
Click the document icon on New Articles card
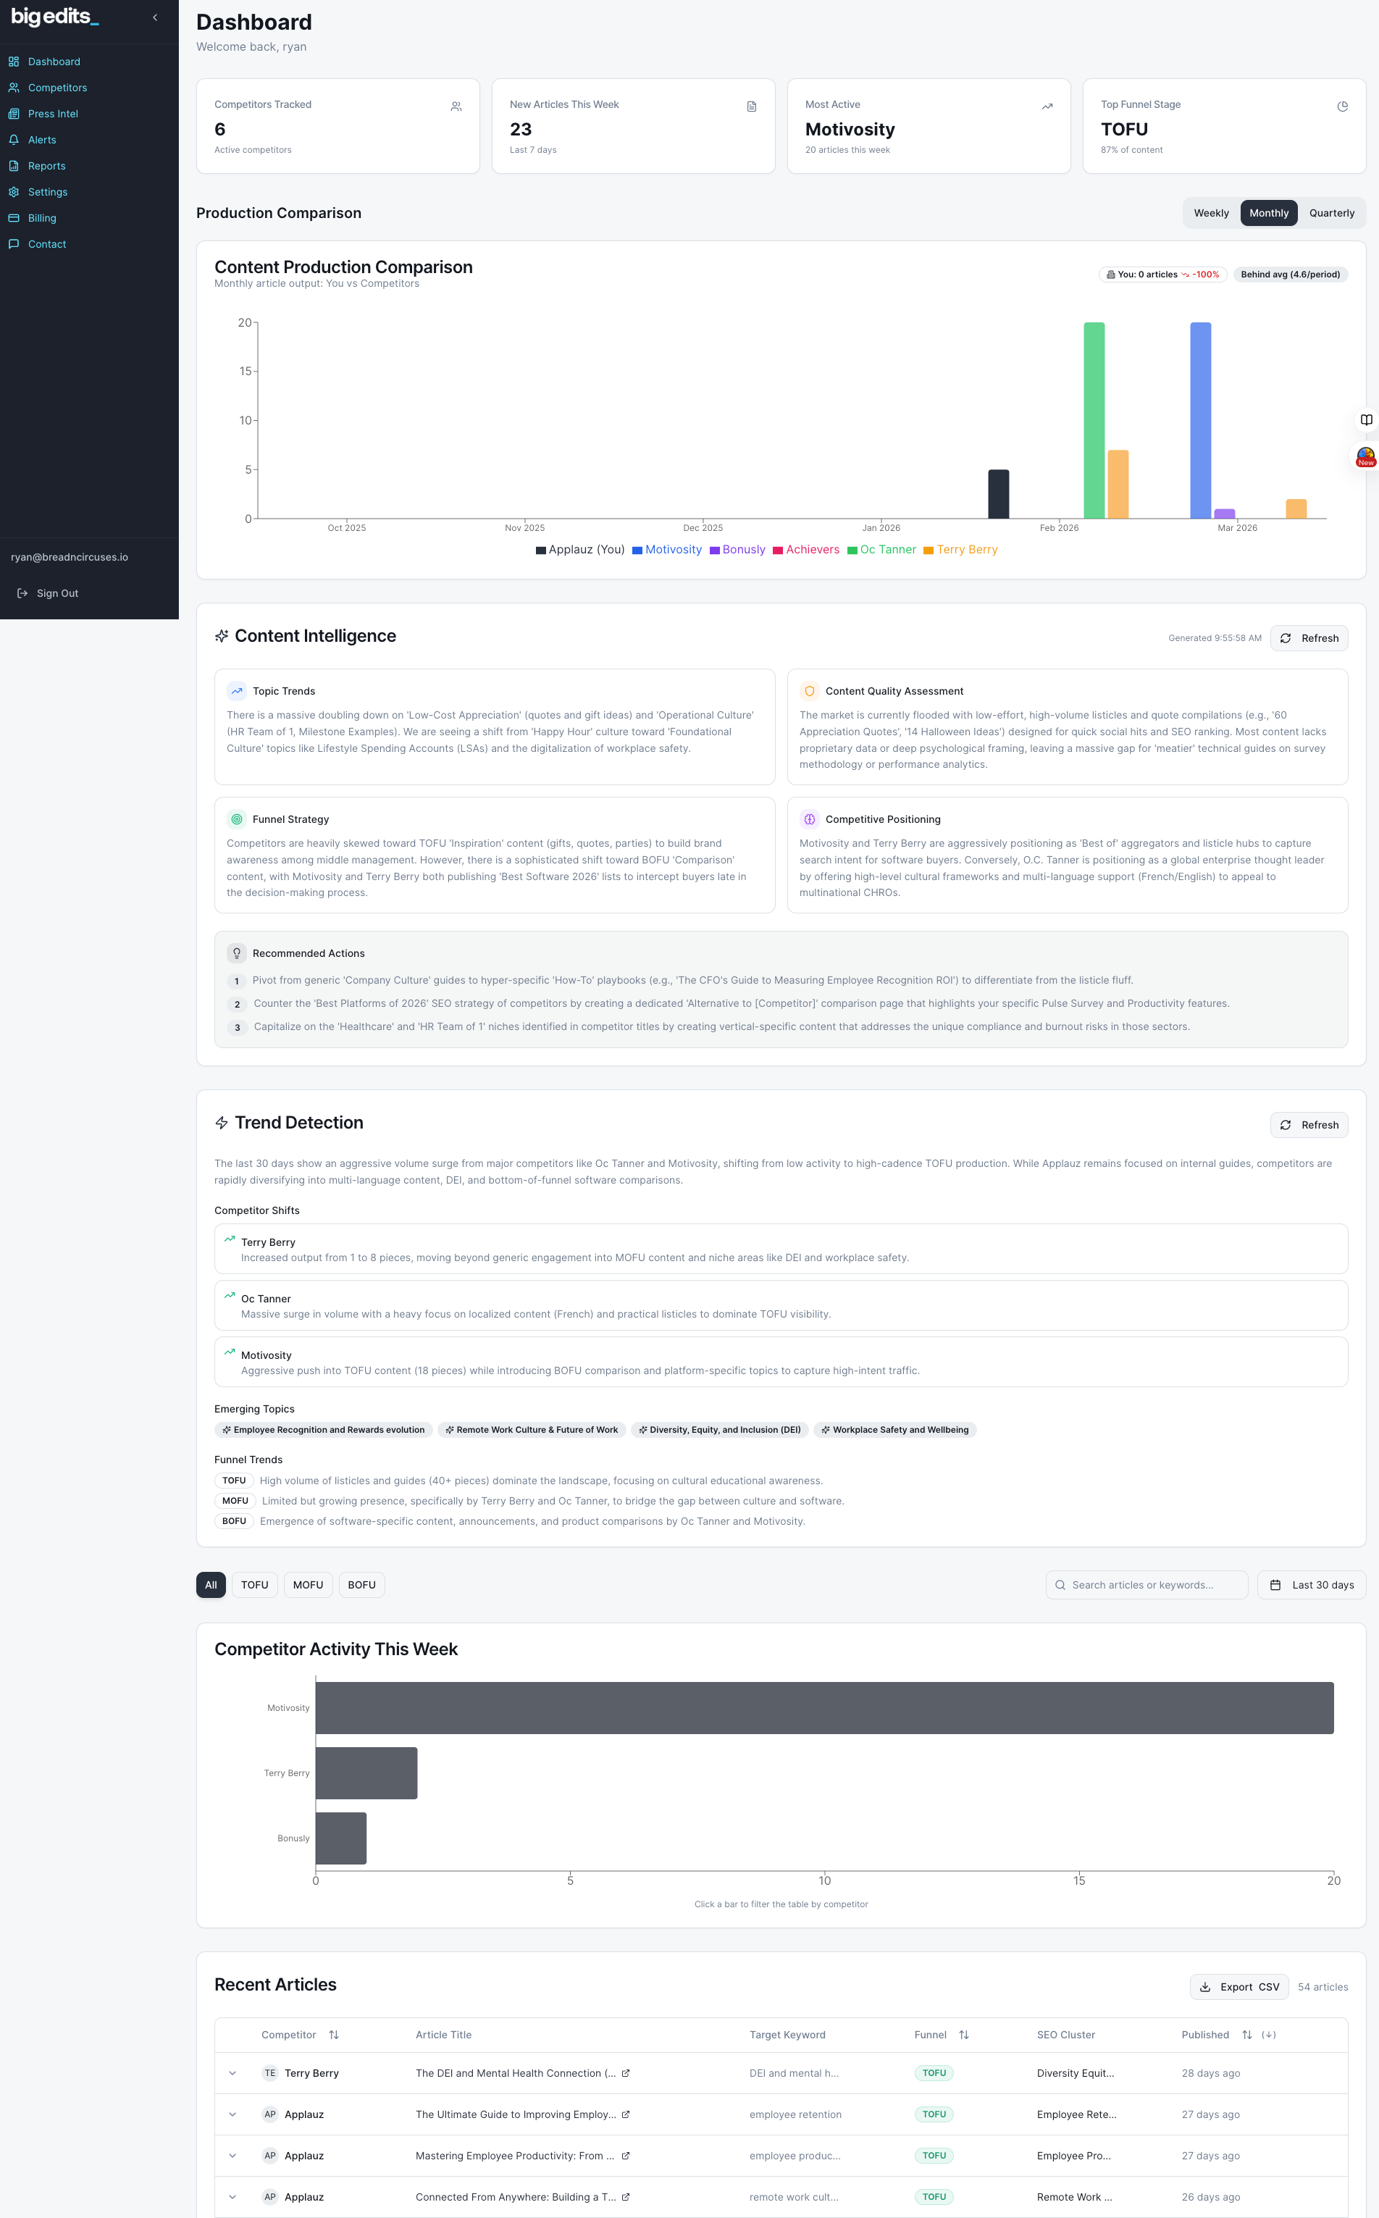click(752, 106)
